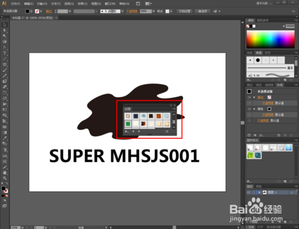This screenshot has height=229, width=299.
Task: Click the fx add effect icon
Action: click(x=261, y=135)
